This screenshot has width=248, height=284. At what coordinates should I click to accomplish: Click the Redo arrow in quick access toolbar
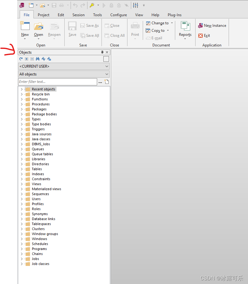click(83, 5)
